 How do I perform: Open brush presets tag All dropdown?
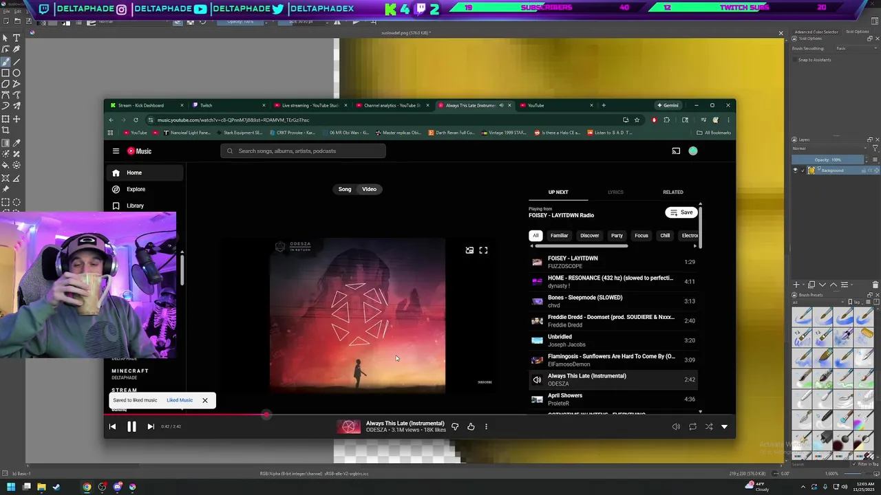click(819, 302)
